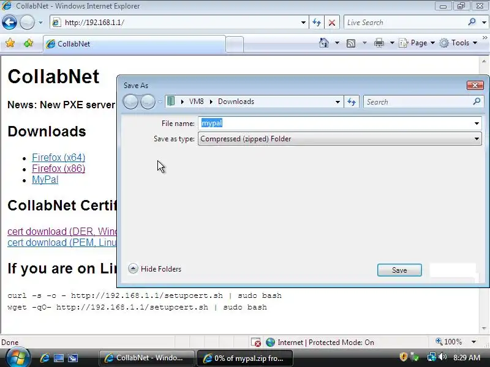Click the address bar URL field

[x=179, y=23]
